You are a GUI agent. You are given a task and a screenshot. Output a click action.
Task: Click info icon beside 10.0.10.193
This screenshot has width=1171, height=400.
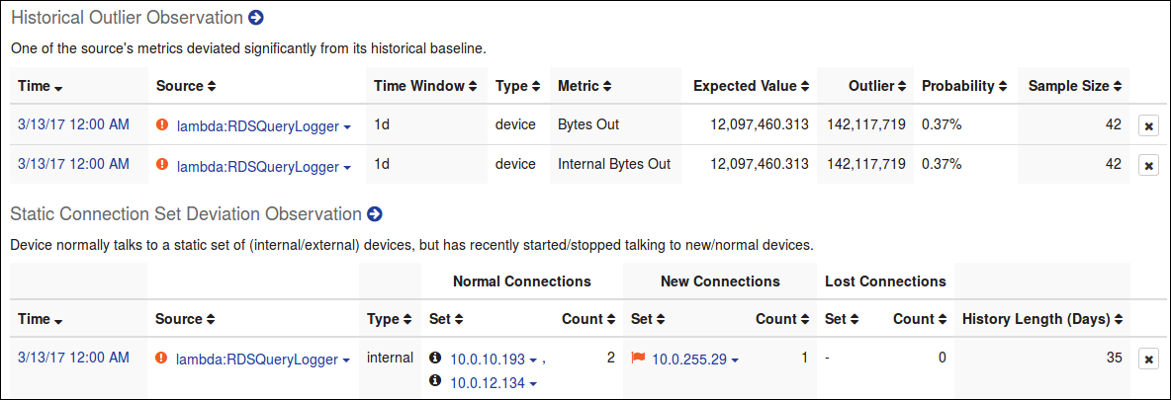[x=436, y=359]
